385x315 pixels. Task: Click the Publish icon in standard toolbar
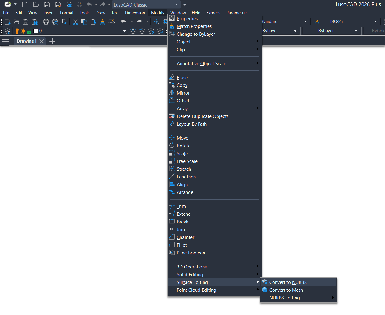tap(64, 22)
